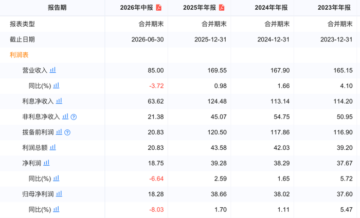The height and width of the screenshot is (218, 360).
Task: Open help tooltip for 拨备前利润
Action: point(67,132)
